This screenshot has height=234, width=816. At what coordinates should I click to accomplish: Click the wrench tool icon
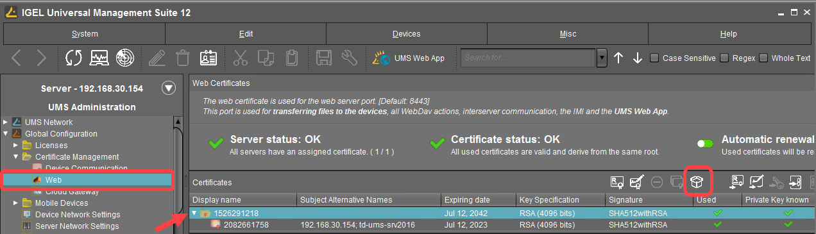[349, 58]
